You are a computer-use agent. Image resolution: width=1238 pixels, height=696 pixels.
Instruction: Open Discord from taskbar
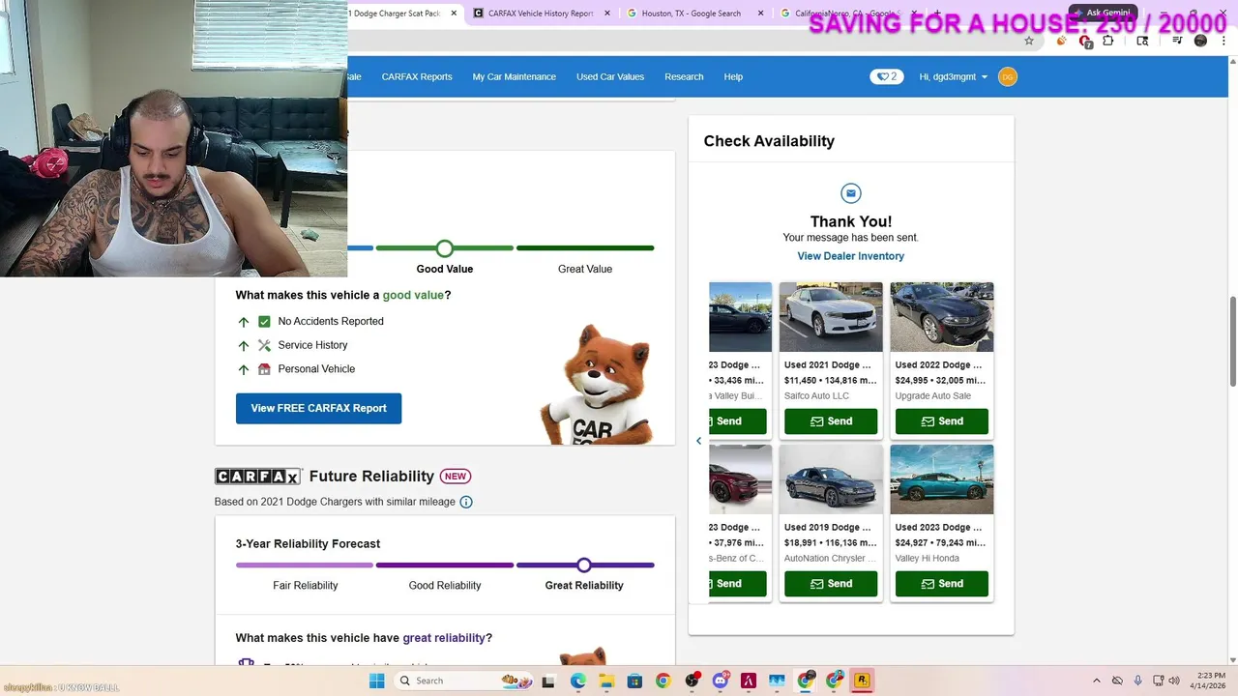pos(720,681)
